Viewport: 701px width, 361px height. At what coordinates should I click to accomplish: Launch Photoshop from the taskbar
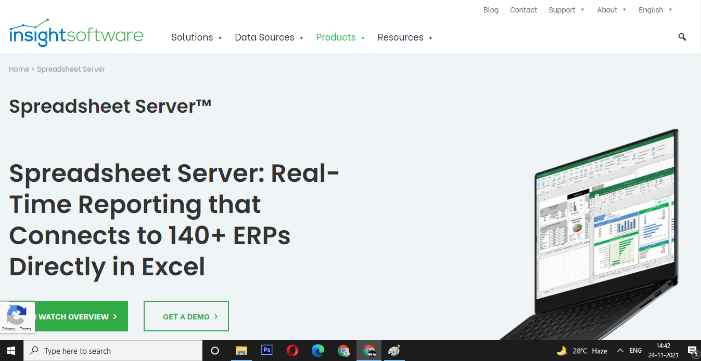266,351
